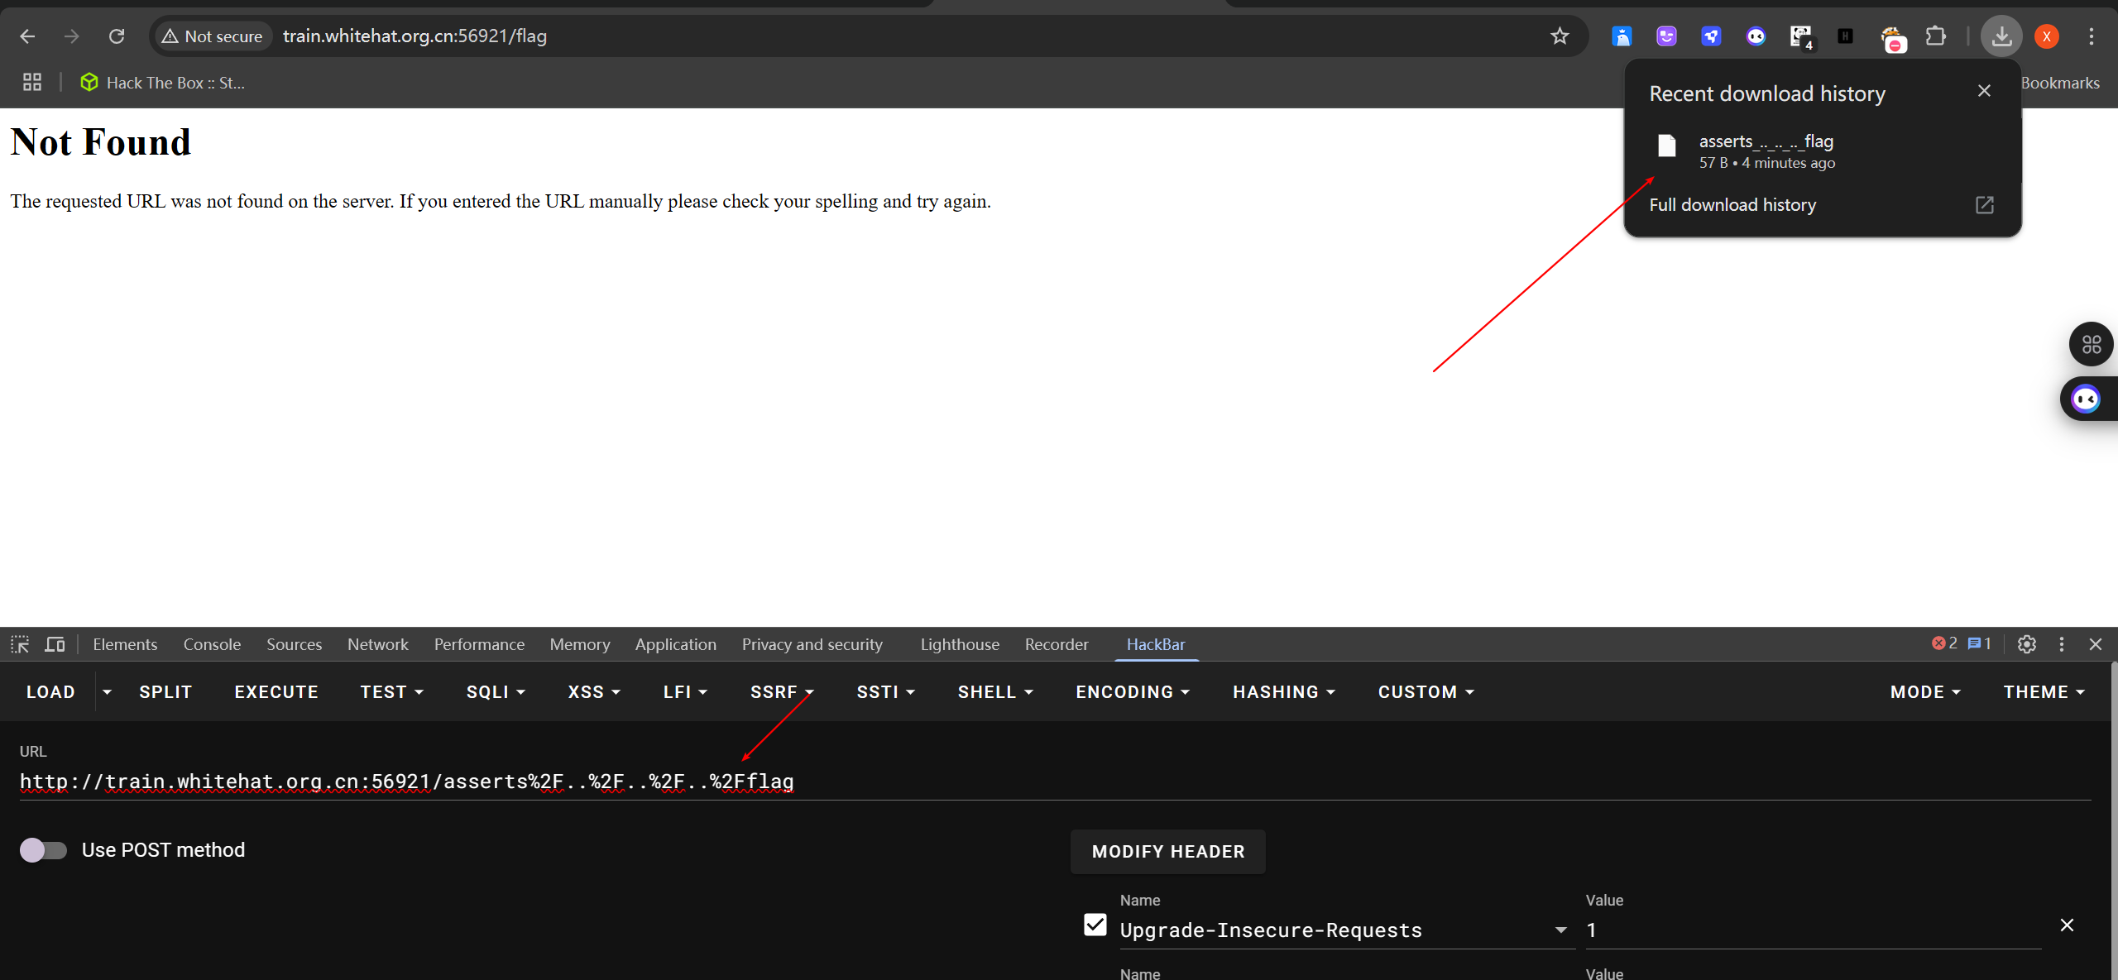Click the MODIFY HEADER button
The image size is (2118, 980).
(x=1168, y=852)
